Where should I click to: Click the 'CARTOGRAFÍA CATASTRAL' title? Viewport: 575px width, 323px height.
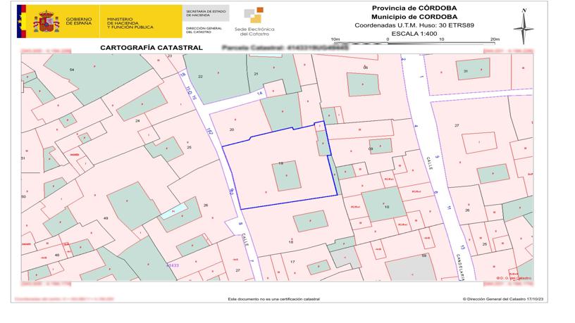point(152,48)
